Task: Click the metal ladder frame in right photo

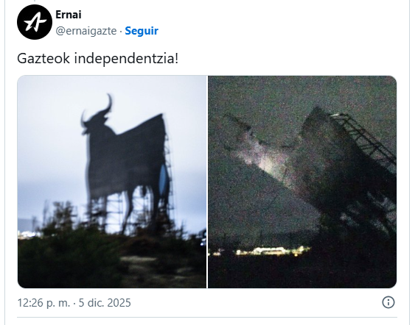Action: pos(364,139)
